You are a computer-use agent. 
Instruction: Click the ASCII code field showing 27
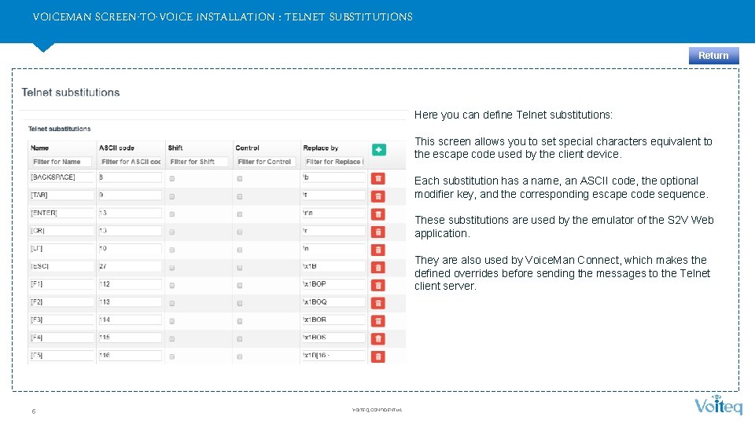pyautogui.click(x=130, y=266)
